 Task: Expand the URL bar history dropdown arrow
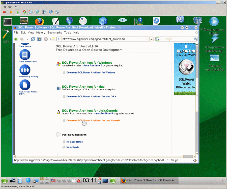(x=152, y=39)
